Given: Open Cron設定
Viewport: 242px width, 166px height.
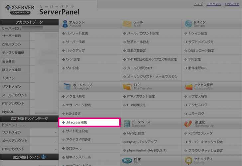Looking at the screenshot, I should tap(73, 59).
